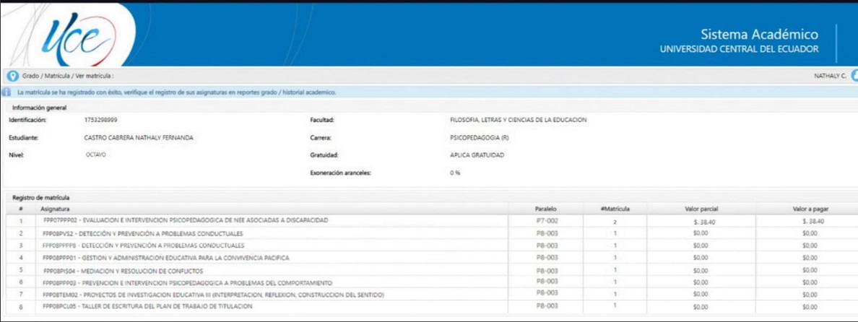
Task: Click the Identificación label
Action: tap(28, 120)
